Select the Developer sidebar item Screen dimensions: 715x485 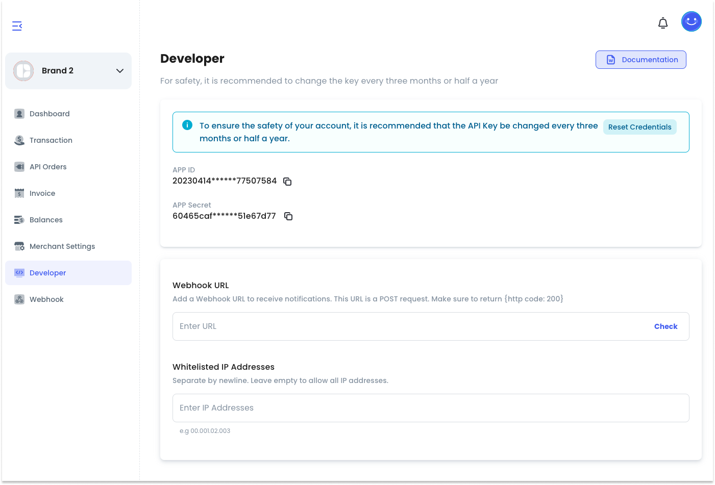pos(47,273)
